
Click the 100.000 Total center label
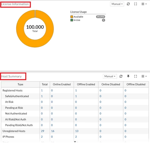pos(35,28)
